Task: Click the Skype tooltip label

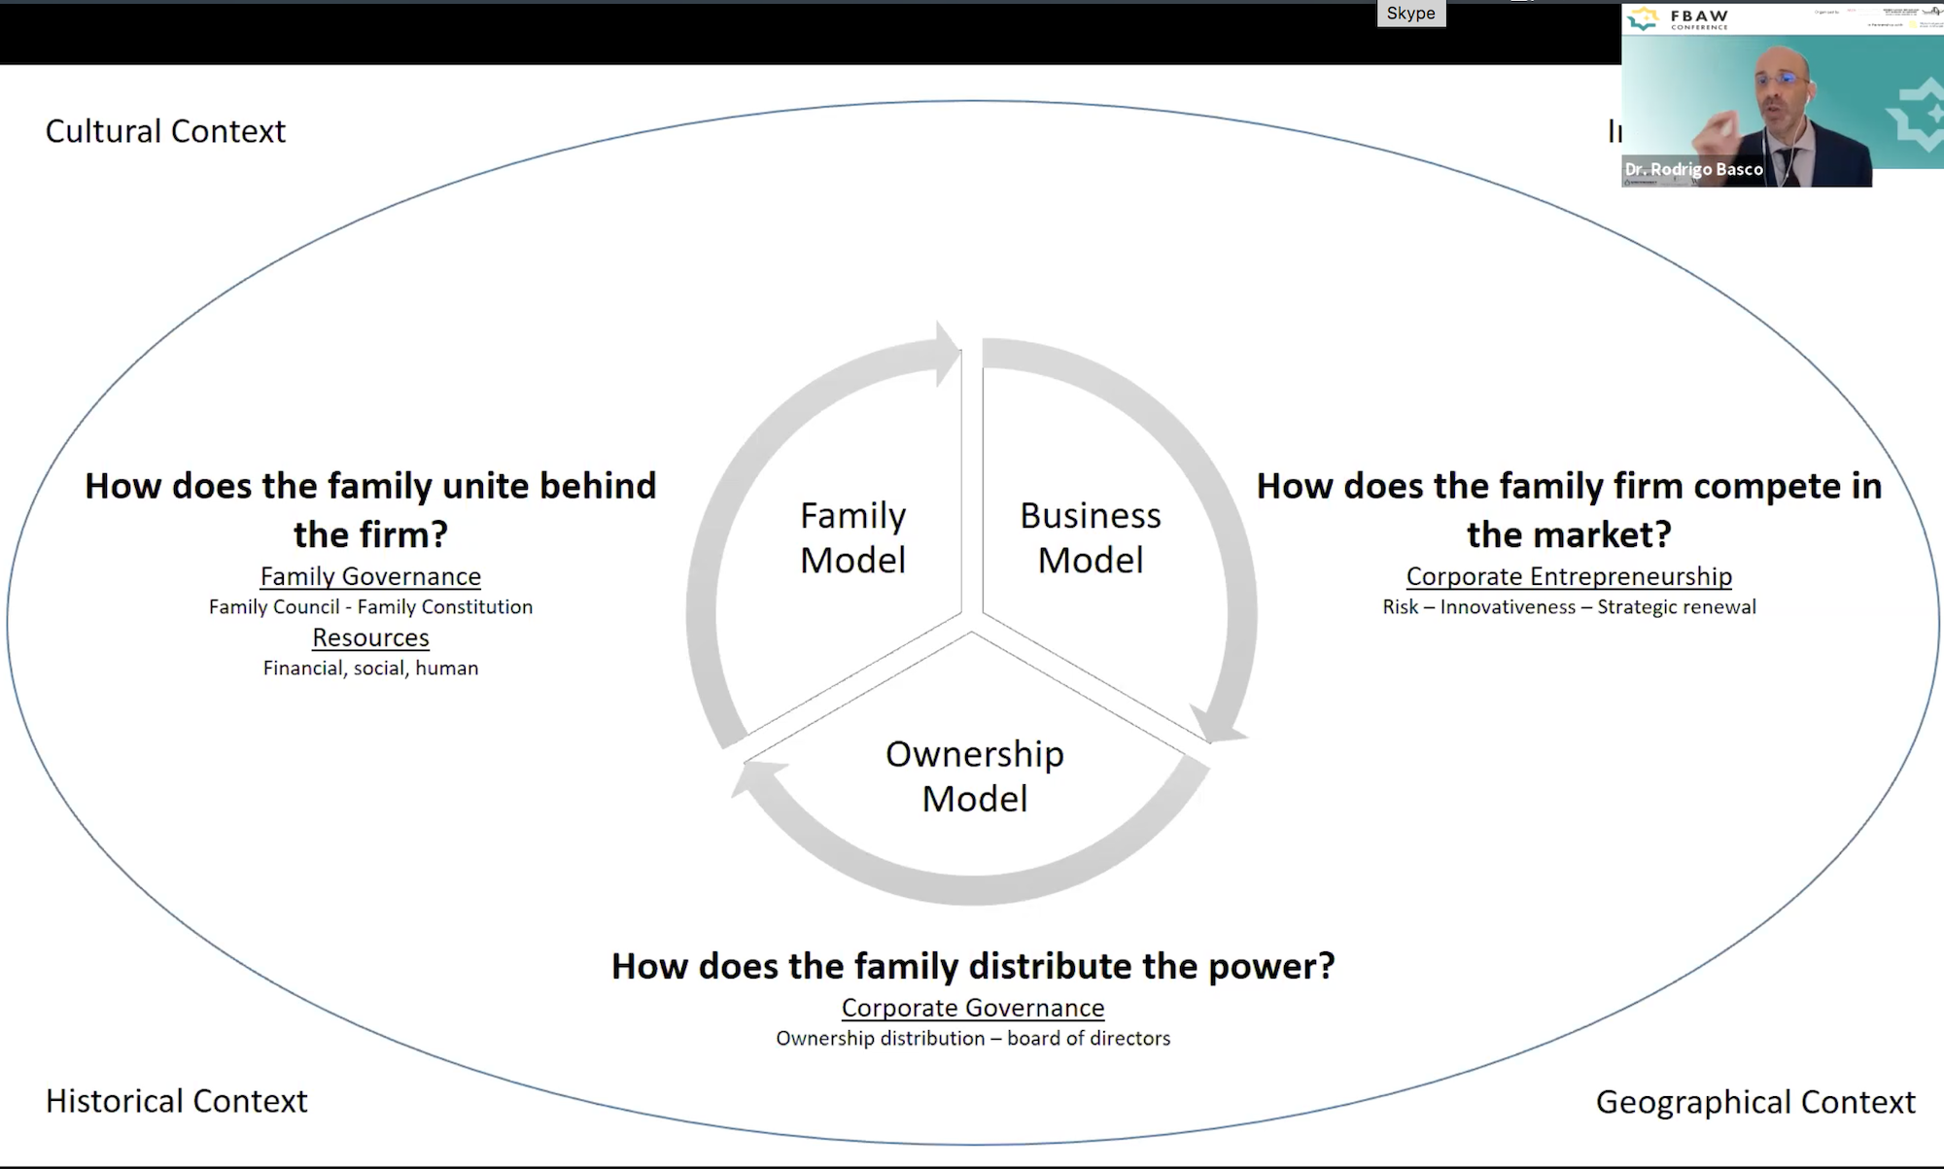Action: tap(1410, 13)
